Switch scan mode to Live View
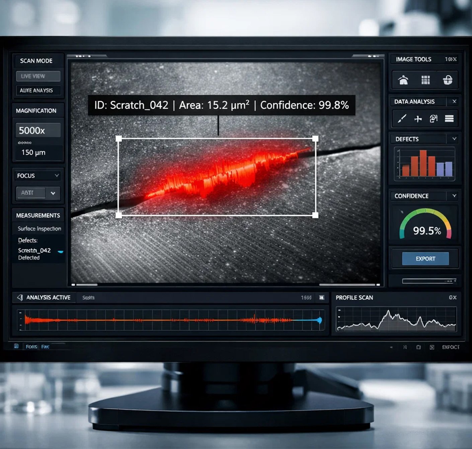Viewport: 472px width, 449px height. (38, 76)
